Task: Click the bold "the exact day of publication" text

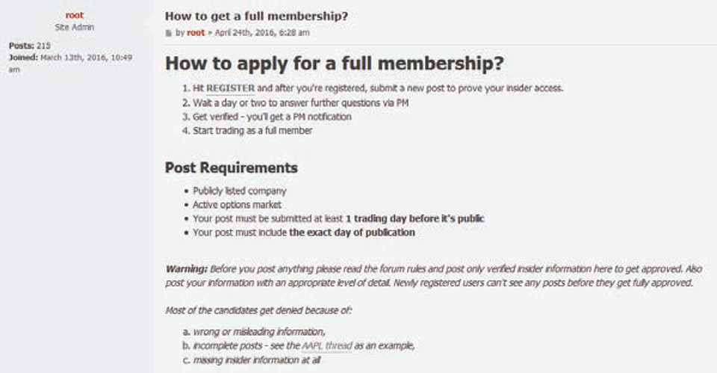Action: pos(352,232)
